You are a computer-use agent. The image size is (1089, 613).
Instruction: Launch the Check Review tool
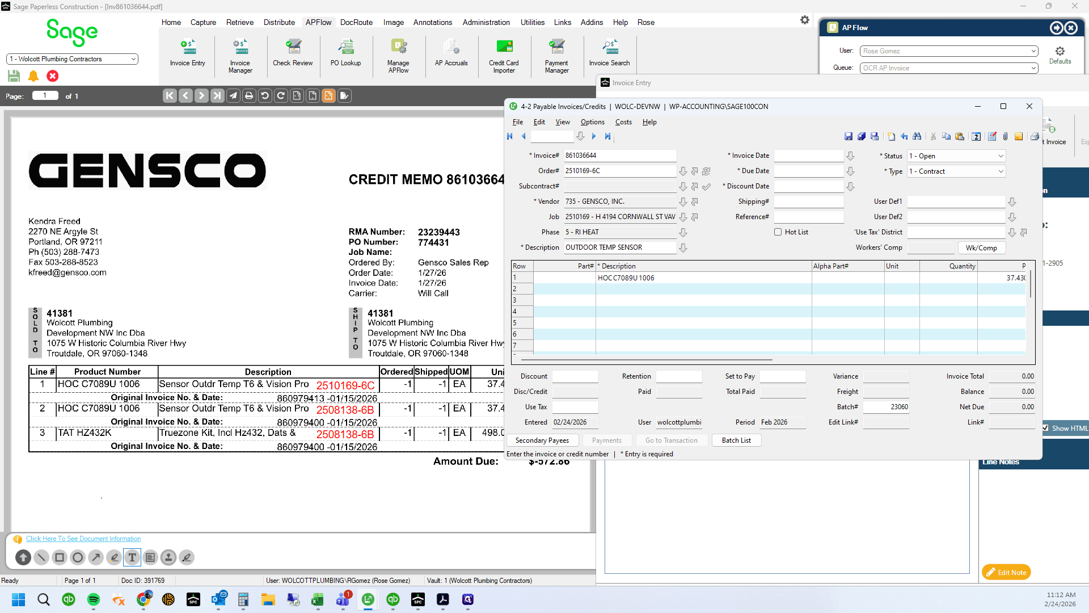tap(293, 53)
